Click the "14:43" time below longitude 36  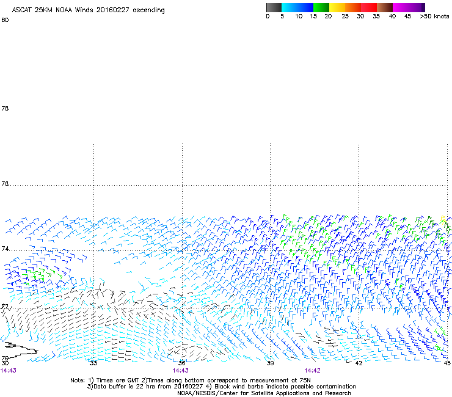click(x=180, y=371)
